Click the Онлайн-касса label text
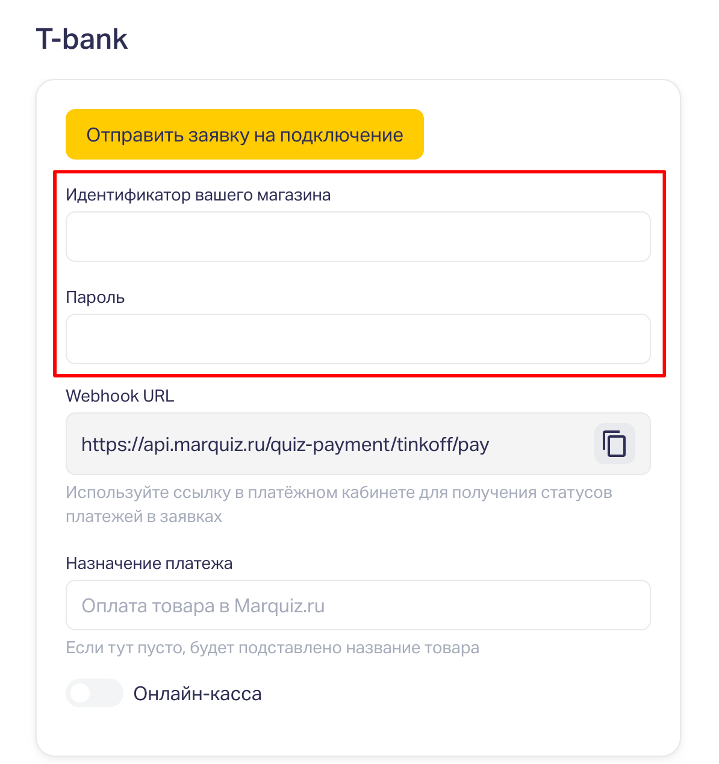The width and height of the screenshot is (719, 764). [198, 694]
